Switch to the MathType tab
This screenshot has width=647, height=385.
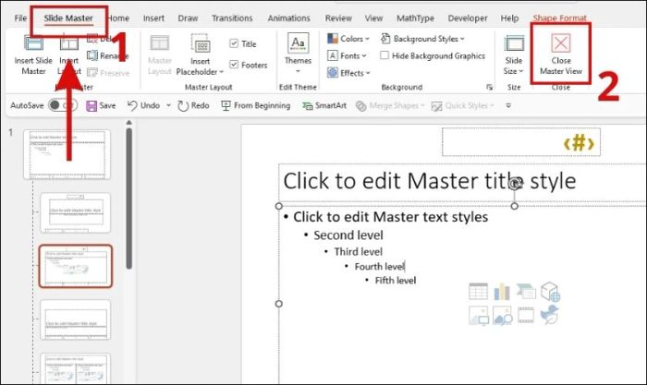click(415, 18)
